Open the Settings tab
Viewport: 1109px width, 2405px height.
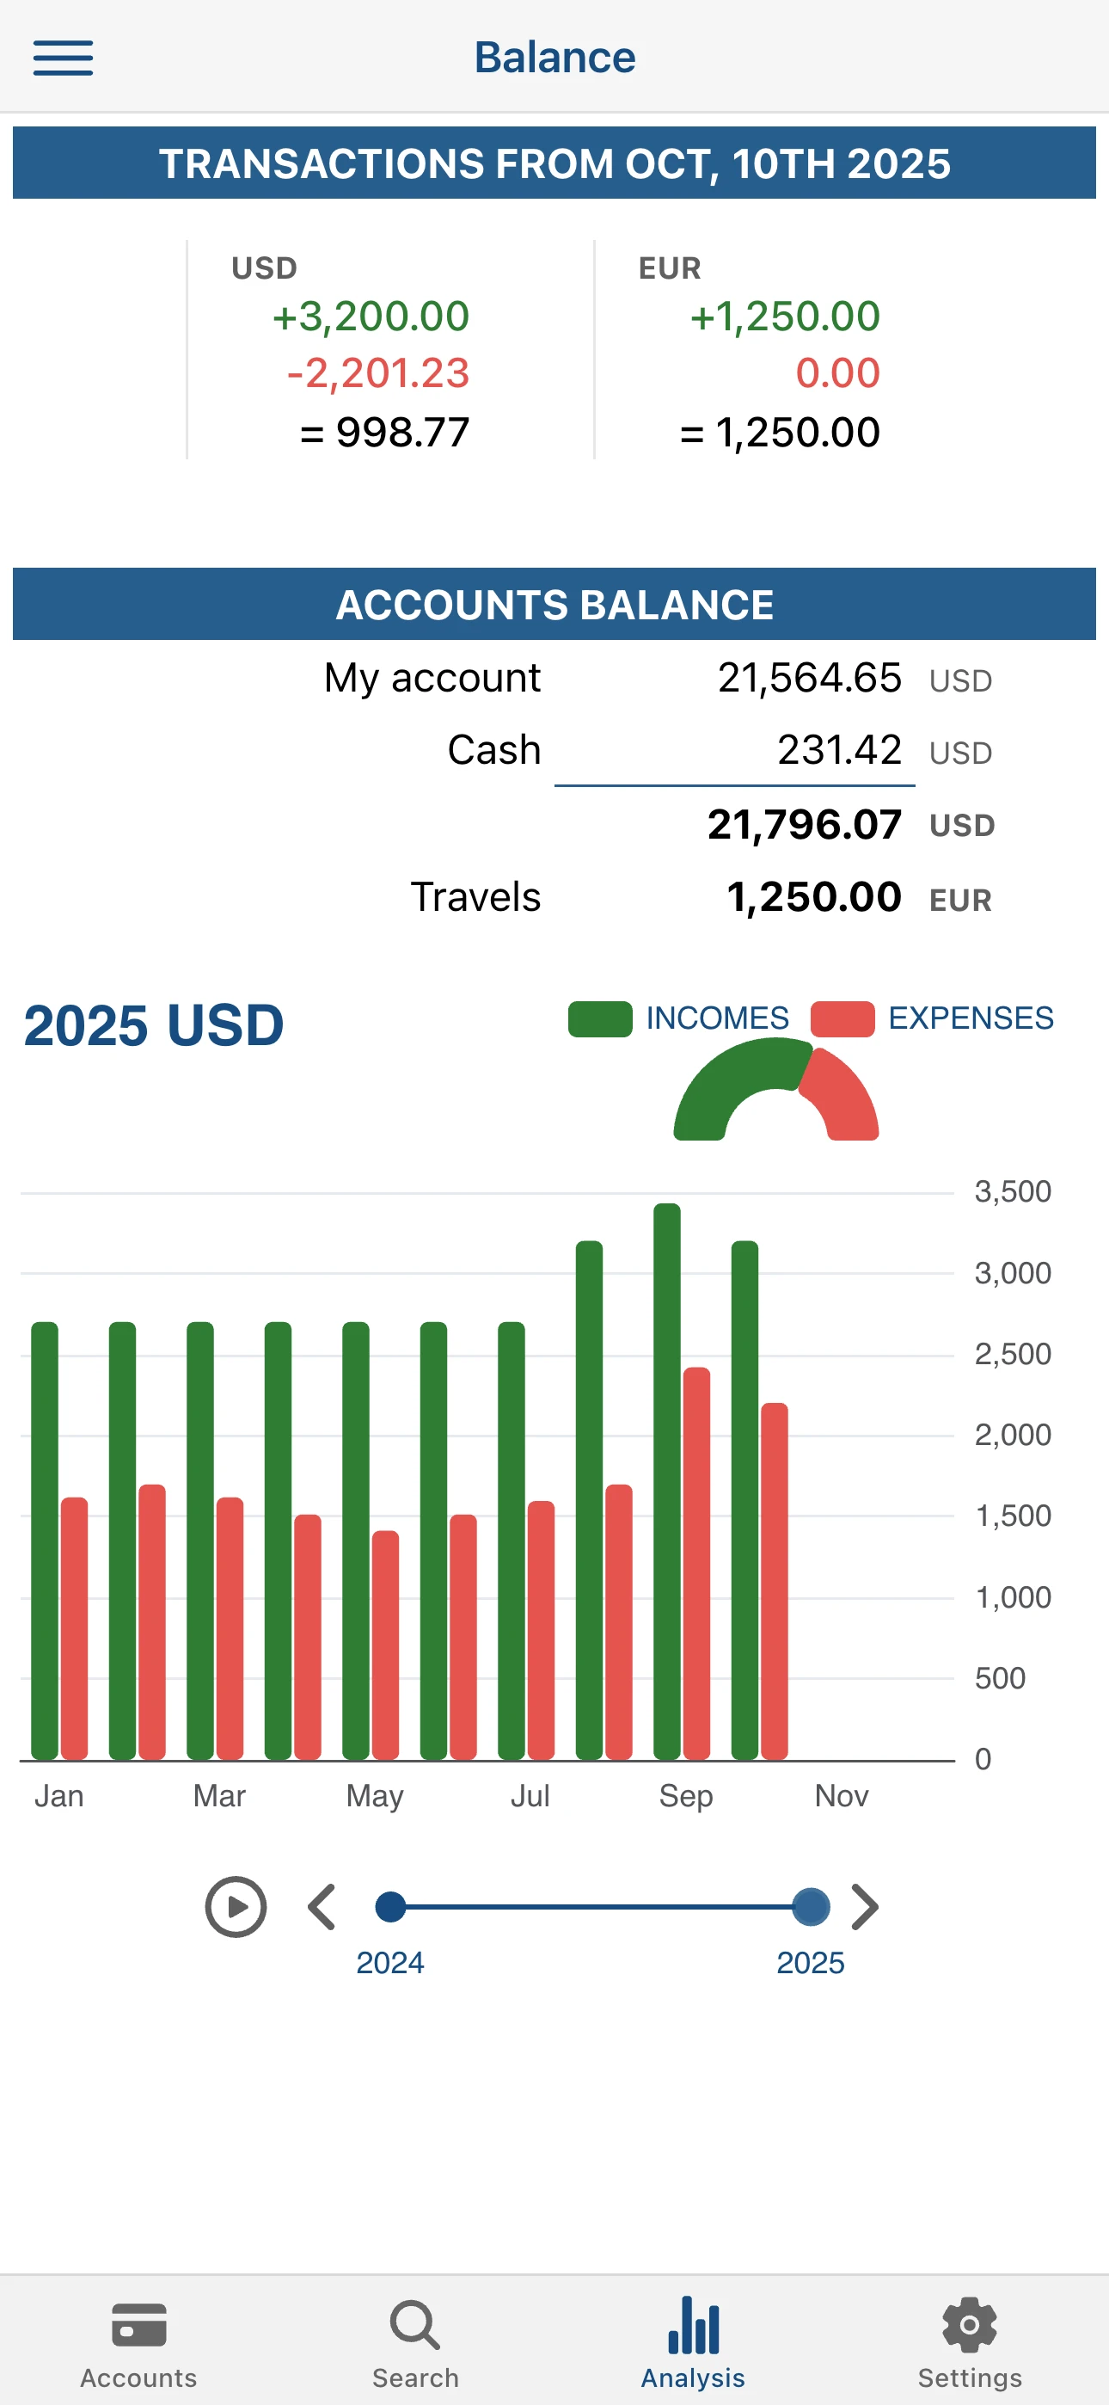coord(970,2342)
